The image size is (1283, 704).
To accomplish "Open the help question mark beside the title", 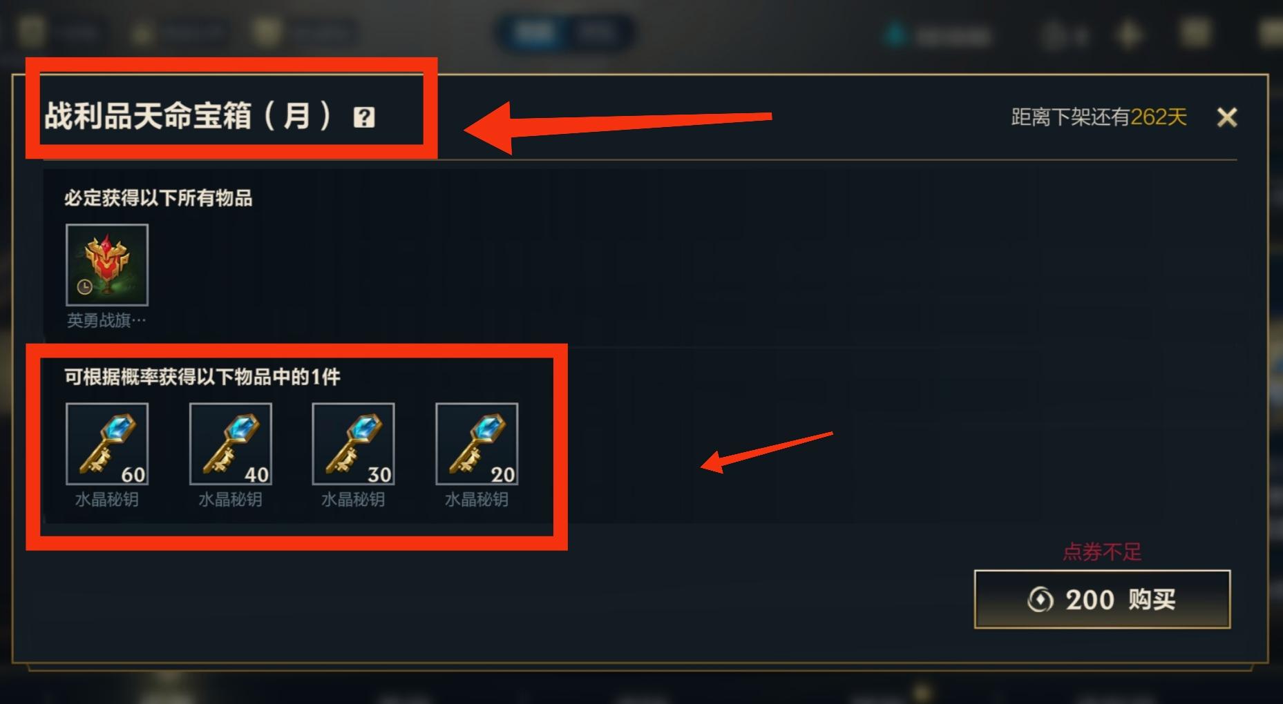I will pos(364,117).
